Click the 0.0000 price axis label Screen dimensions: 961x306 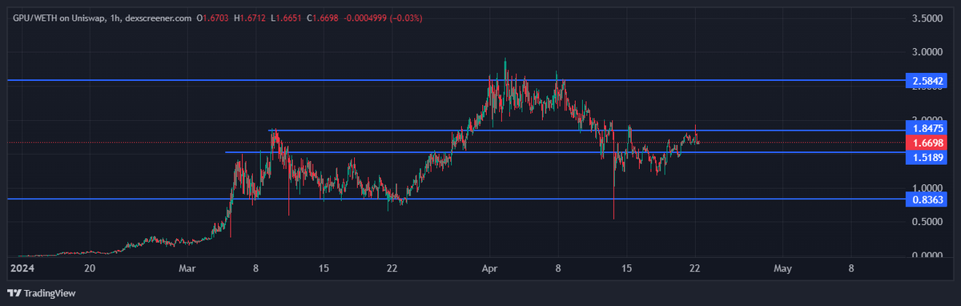pyautogui.click(x=927, y=256)
